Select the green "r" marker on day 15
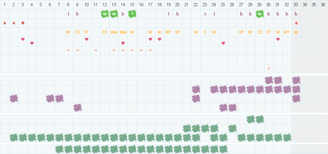 click(132, 14)
